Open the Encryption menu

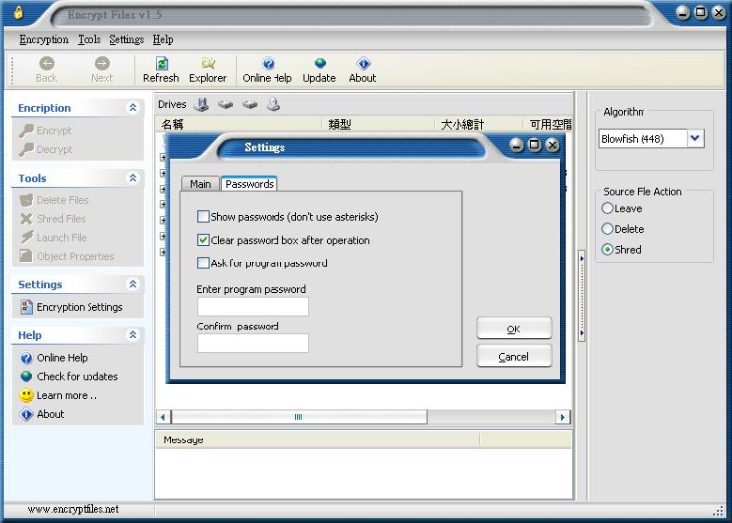coord(43,39)
